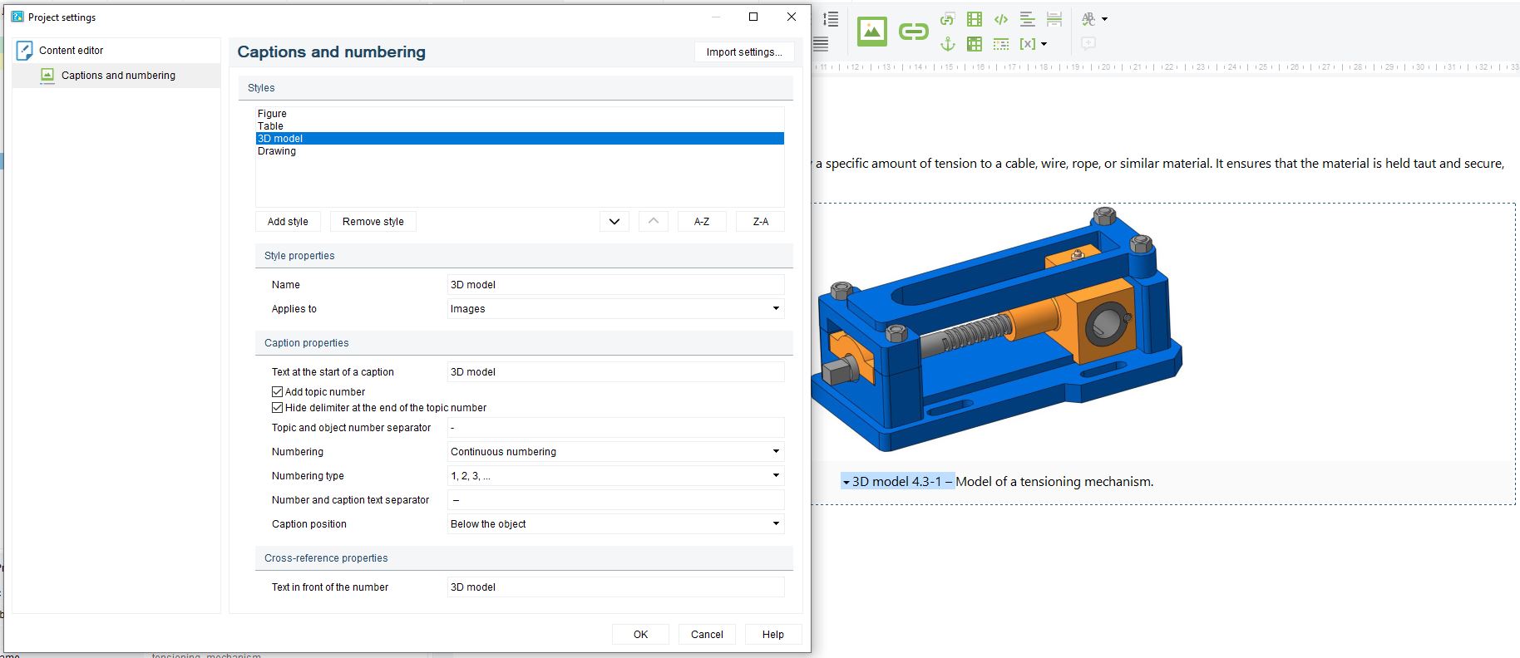1520x658 pixels.
Task: Insert an anchor using the anchor icon
Action: pos(947,44)
